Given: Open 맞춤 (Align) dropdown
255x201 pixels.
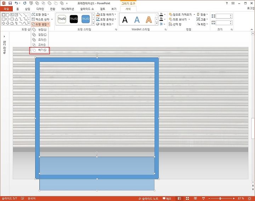Looking at the screenshot, I should pos(202,14).
